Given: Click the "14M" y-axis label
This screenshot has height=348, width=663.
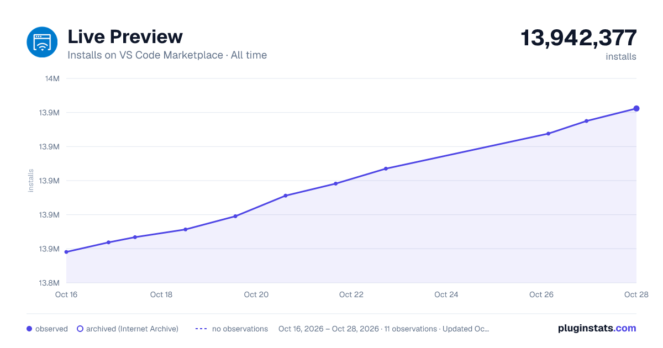Looking at the screenshot, I should (x=52, y=78).
